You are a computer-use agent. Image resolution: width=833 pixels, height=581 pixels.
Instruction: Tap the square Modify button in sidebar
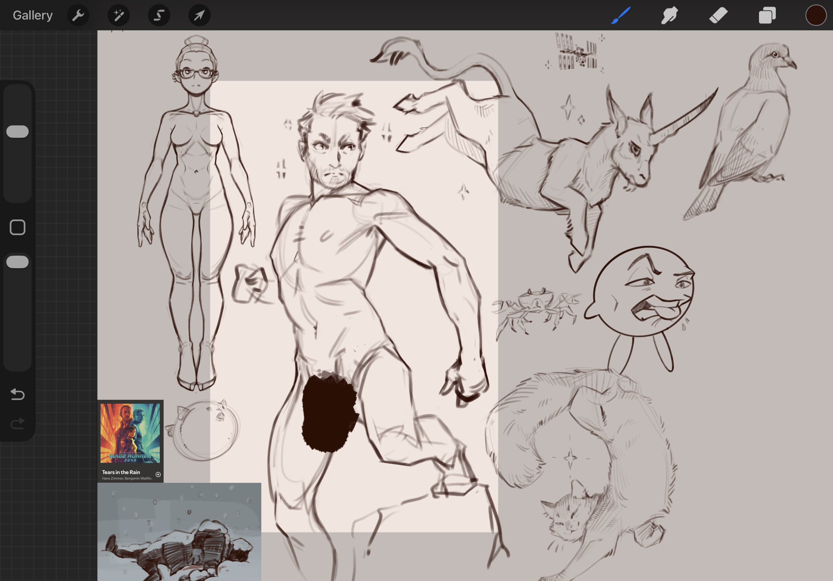[x=17, y=227]
